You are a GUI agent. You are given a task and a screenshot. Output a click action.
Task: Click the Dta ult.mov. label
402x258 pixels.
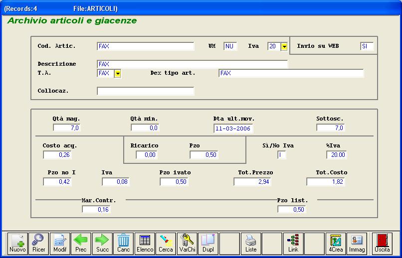tap(234, 119)
